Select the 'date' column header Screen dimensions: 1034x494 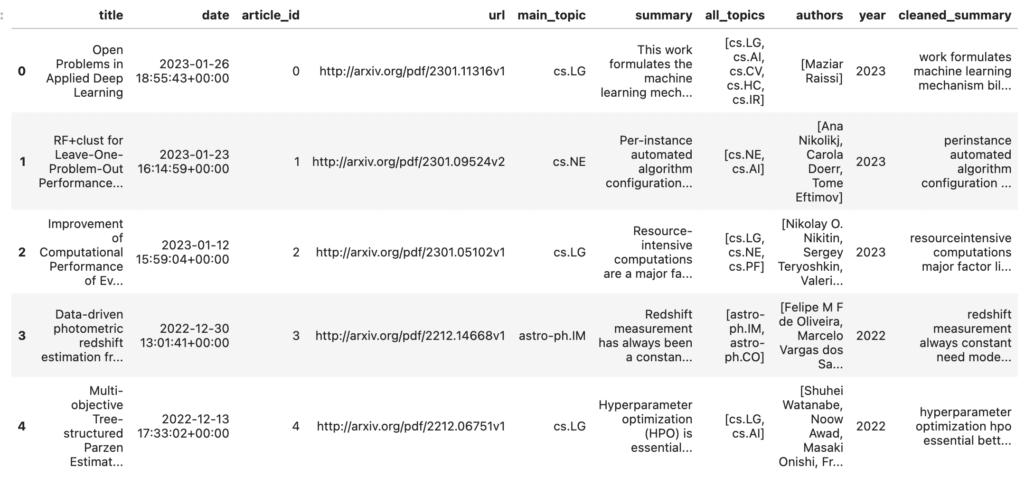pyautogui.click(x=215, y=15)
